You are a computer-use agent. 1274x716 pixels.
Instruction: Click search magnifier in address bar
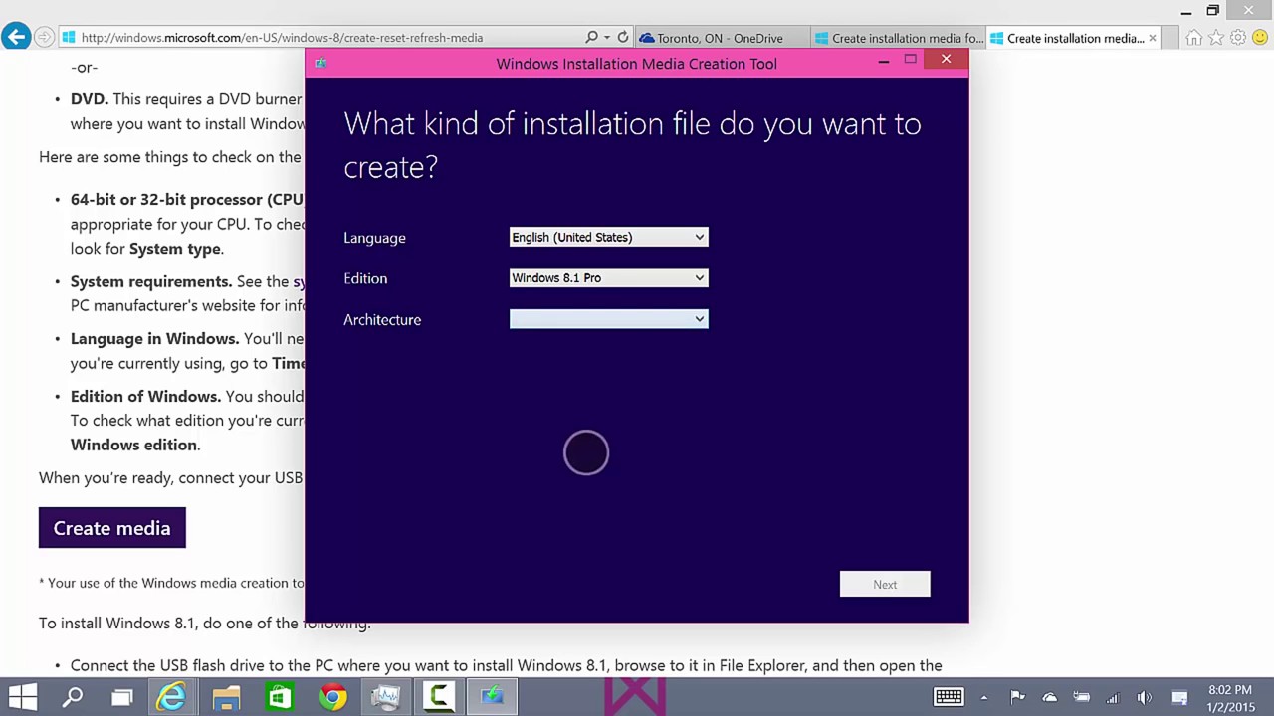tap(591, 37)
